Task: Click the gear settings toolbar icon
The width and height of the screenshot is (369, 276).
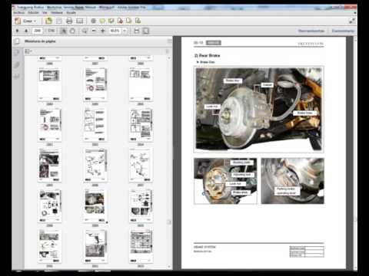Action: pyautogui.click(x=94, y=21)
